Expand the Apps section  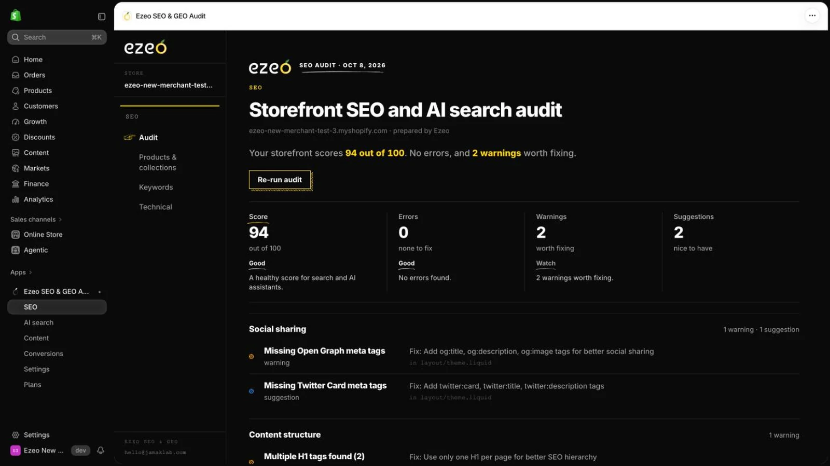pos(21,272)
